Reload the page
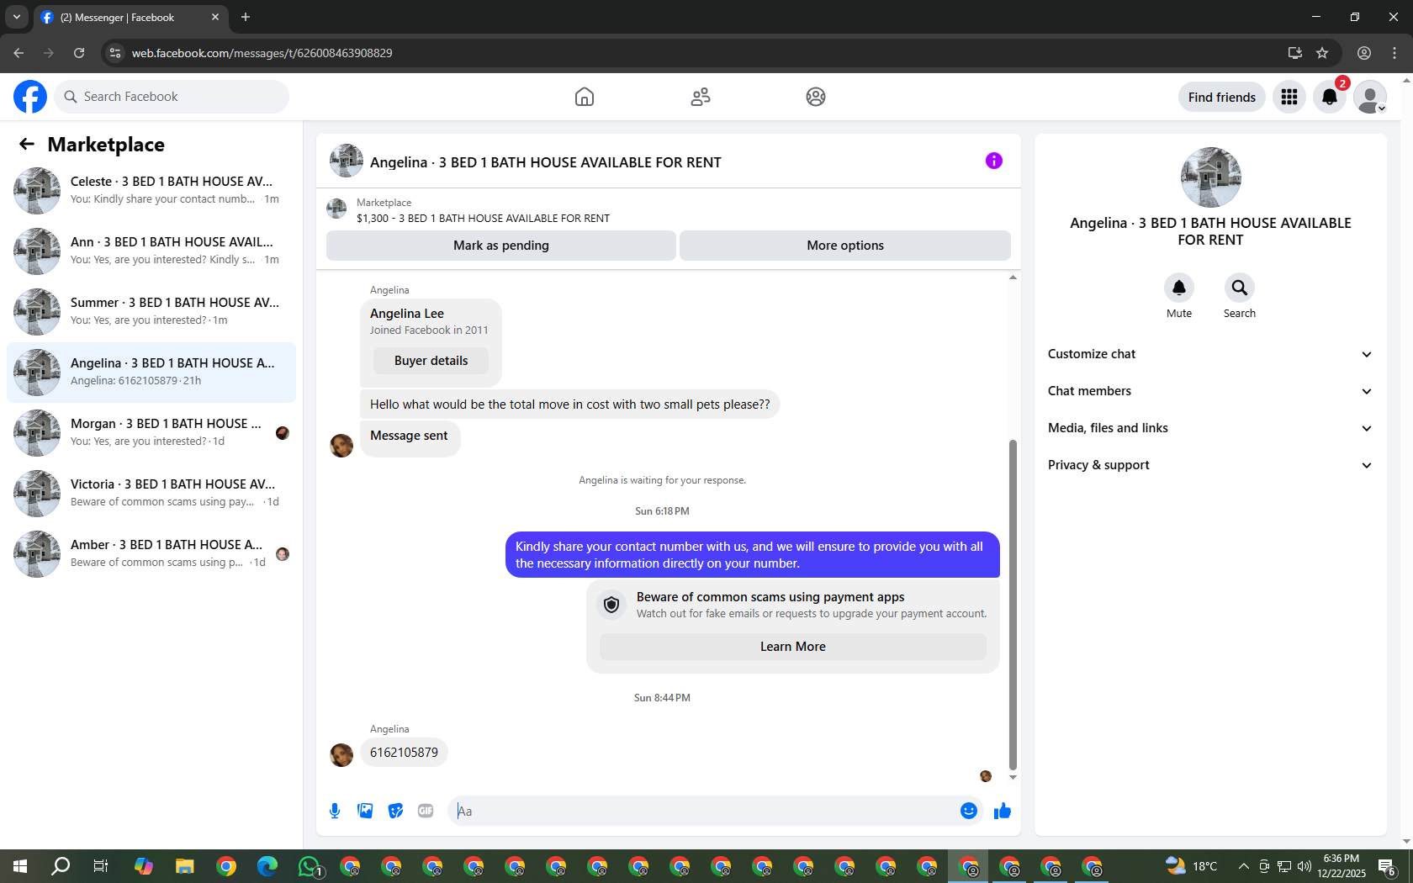The width and height of the screenshot is (1413, 883). 79,53
